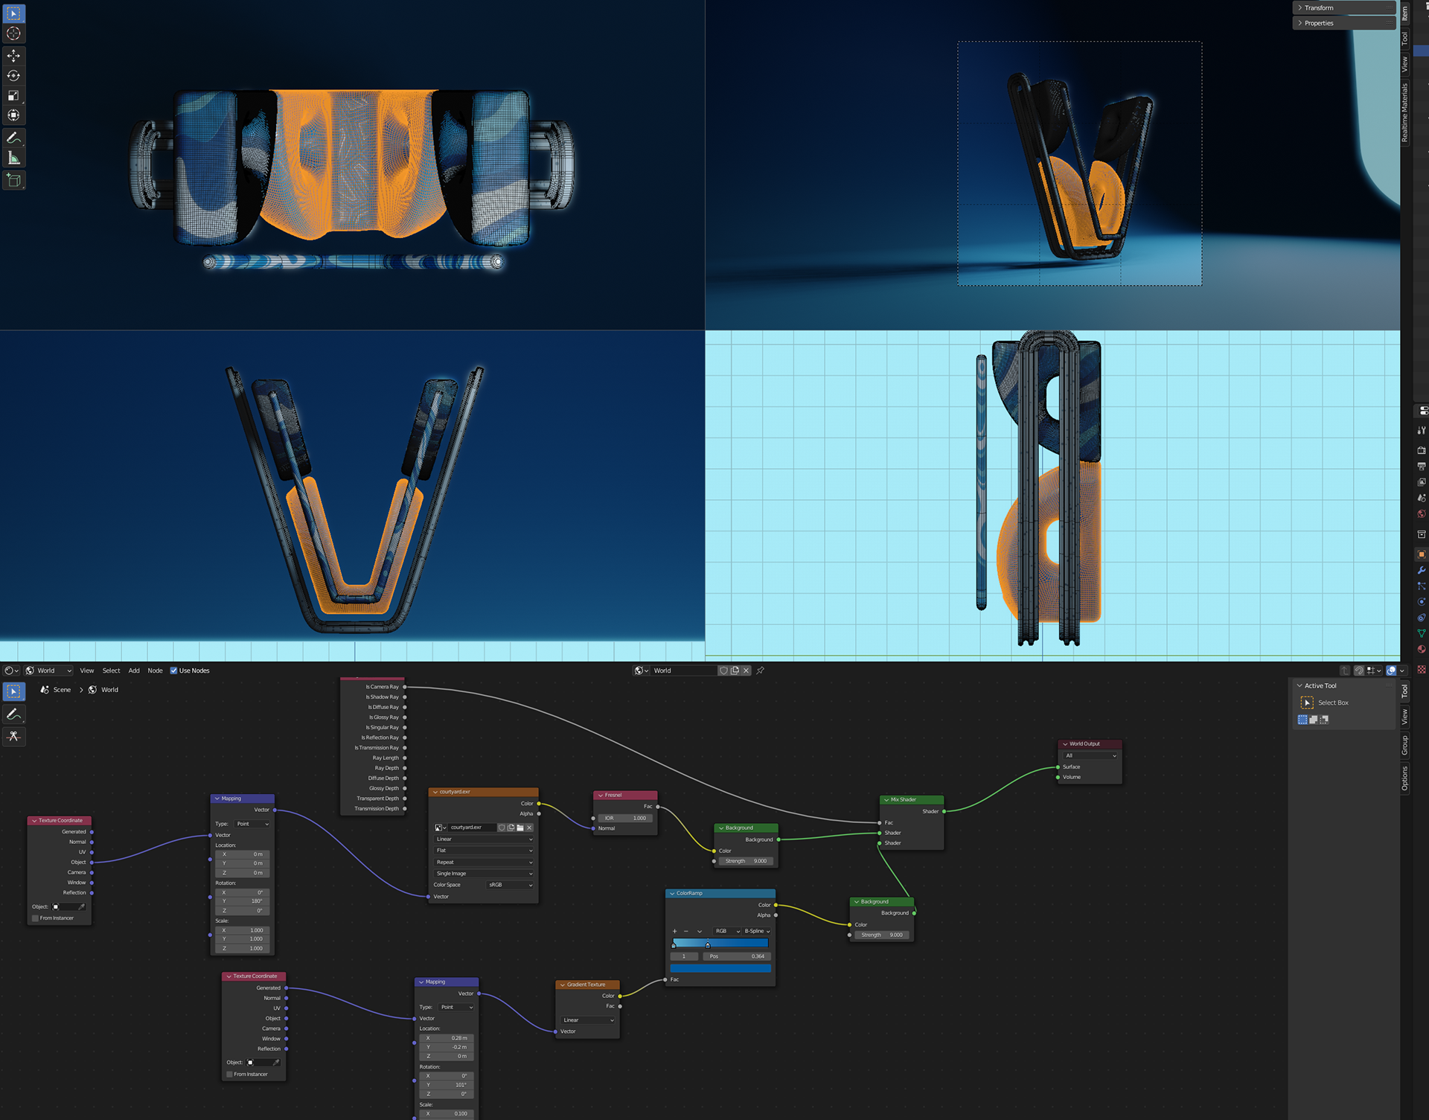
Task: Uncheck the Use Nodes checkbox
Action: point(173,671)
